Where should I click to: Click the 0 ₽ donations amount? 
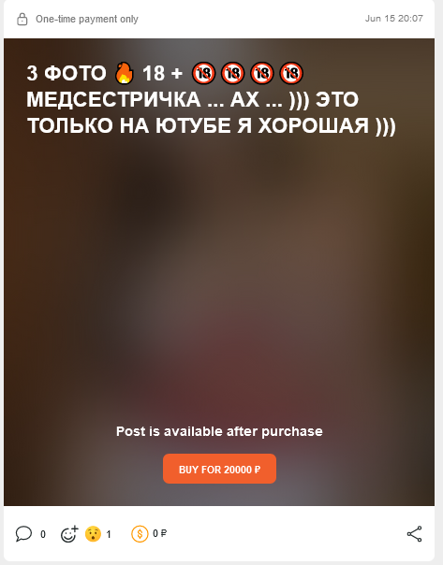pos(159,533)
